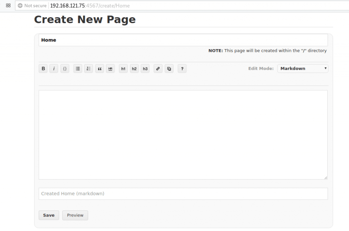
Task: Click the commit message field 'Created Home (markdown)'
Action: point(183,194)
